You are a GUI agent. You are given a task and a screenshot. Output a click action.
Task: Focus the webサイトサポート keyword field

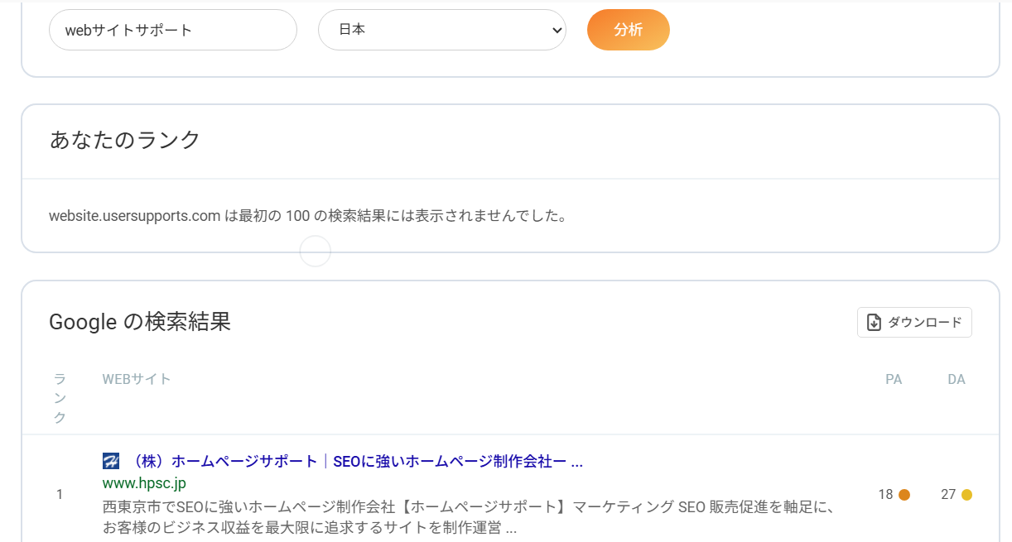point(172,30)
